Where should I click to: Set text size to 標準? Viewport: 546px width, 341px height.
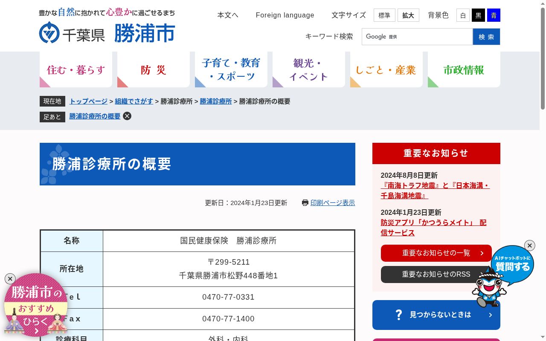[384, 15]
